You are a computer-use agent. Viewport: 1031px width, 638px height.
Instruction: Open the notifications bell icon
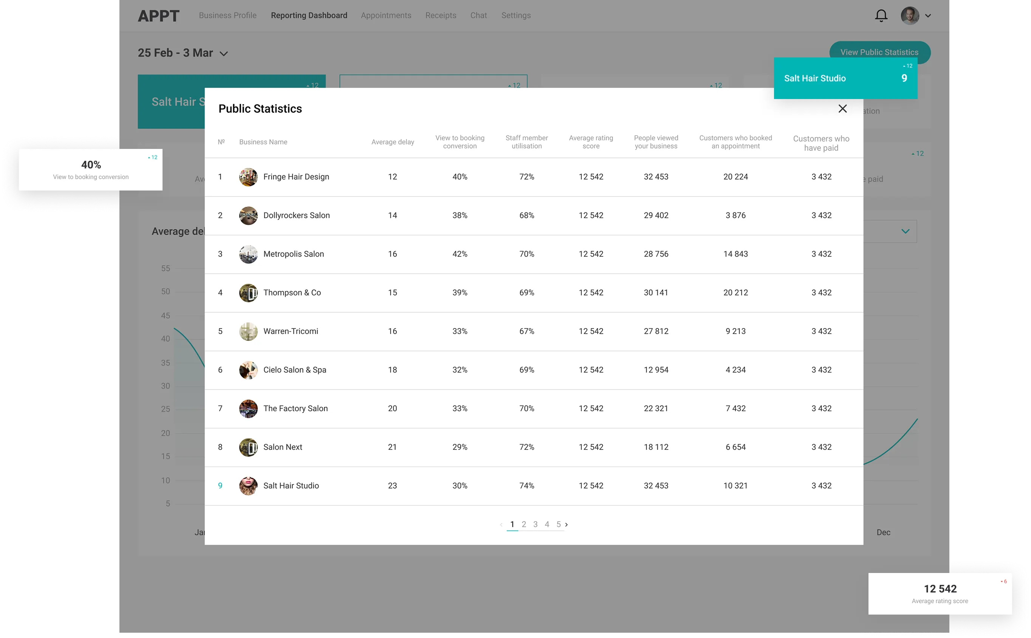pyautogui.click(x=881, y=15)
